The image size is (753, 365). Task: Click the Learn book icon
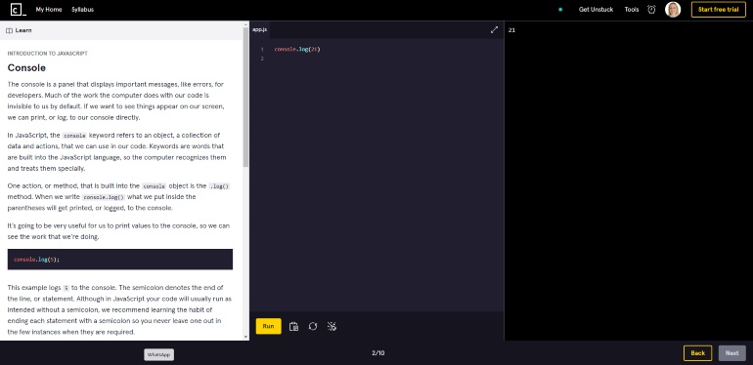click(x=9, y=30)
